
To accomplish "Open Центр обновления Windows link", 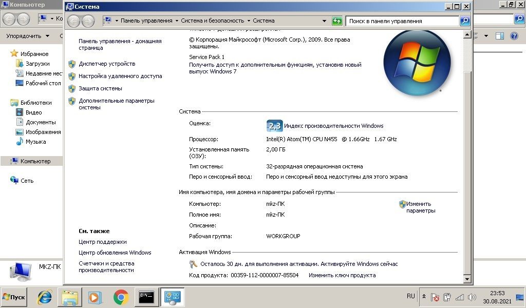I will tap(115, 253).
